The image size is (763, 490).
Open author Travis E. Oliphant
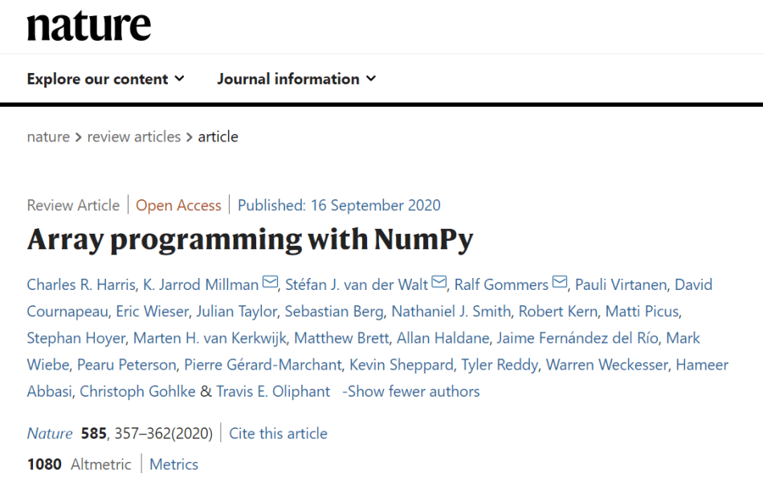tap(273, 392)
